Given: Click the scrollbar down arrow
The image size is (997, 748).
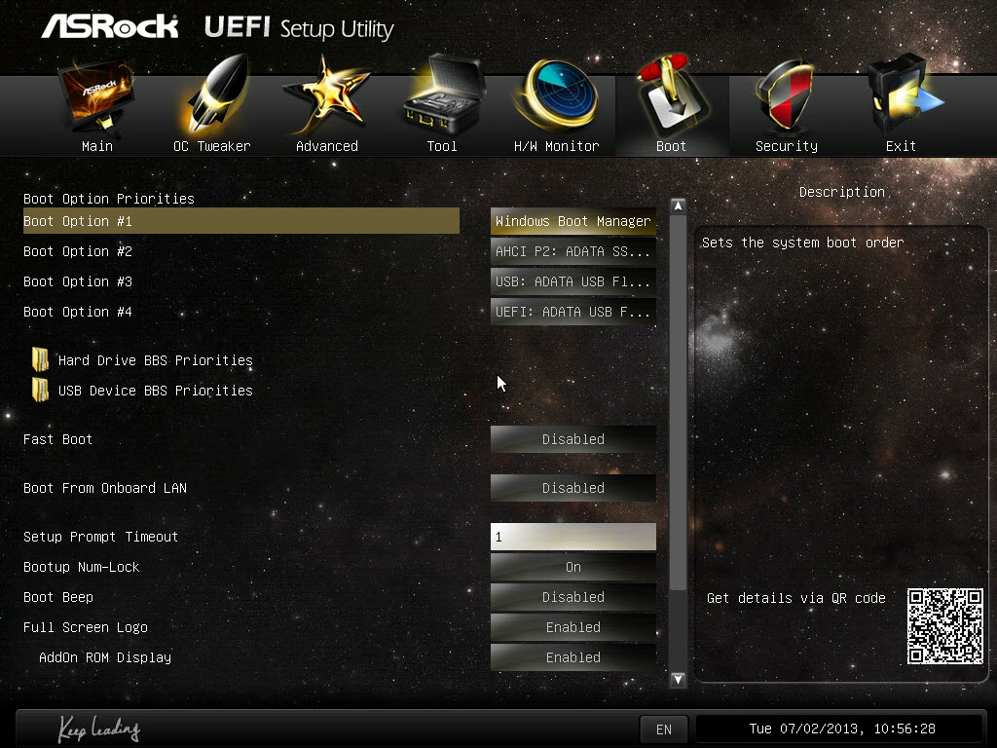Looking at the screenshot, I should coord(678,679).
